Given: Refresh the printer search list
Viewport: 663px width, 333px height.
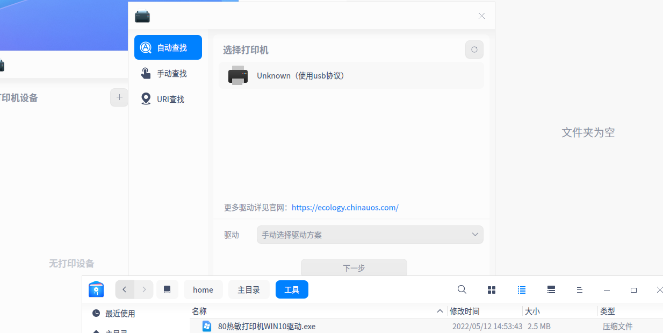Looking at the screenshot, I should click(x=474, y=49).
